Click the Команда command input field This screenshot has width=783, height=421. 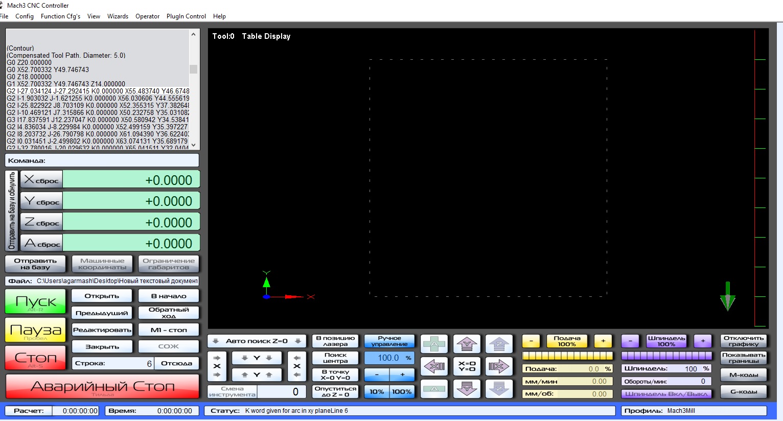(102, 160)
